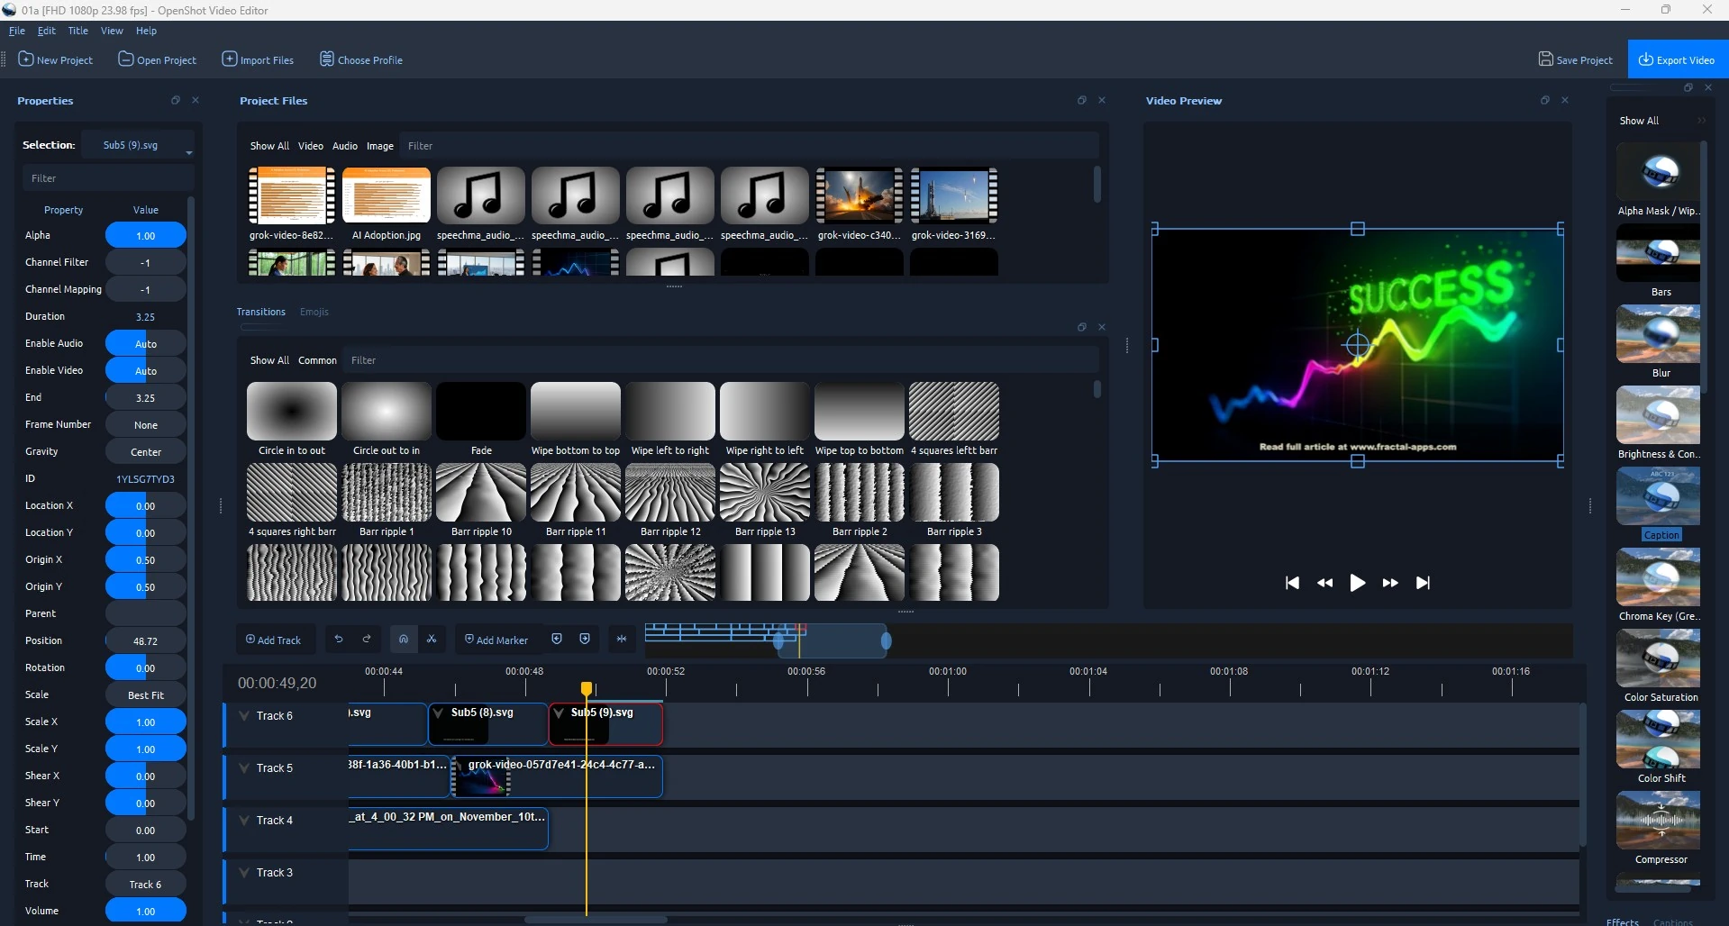Jump to the start of the video
Screen dimensions: 1729x926
pos(1292,583)
